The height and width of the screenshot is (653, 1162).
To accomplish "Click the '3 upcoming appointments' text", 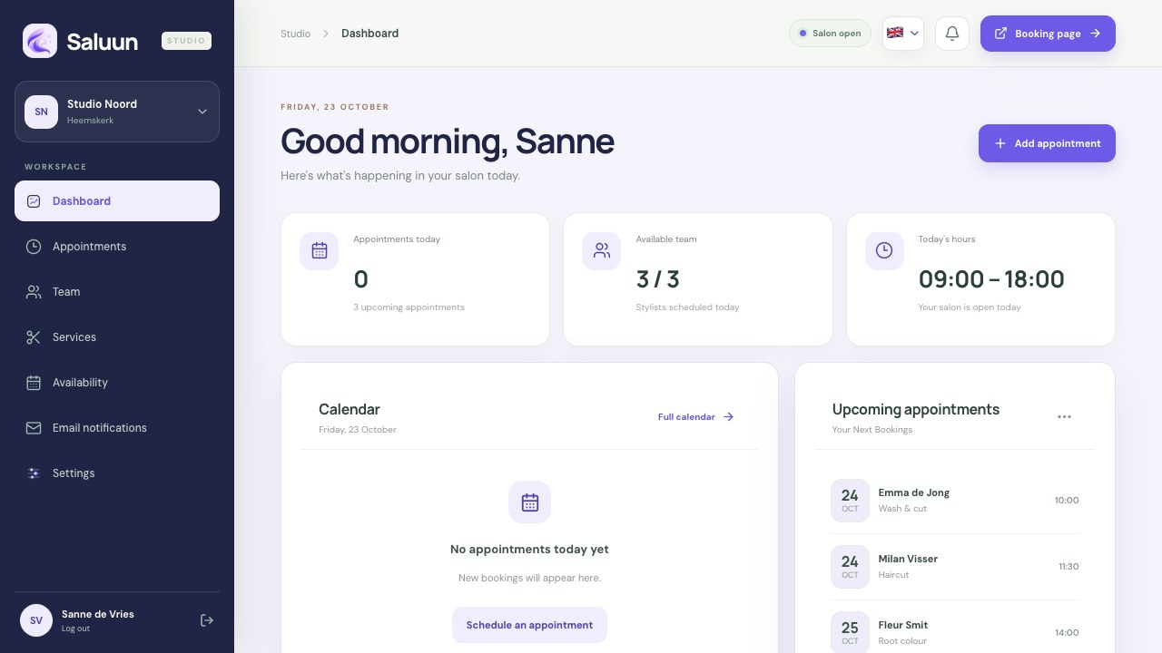I will 409,307.
